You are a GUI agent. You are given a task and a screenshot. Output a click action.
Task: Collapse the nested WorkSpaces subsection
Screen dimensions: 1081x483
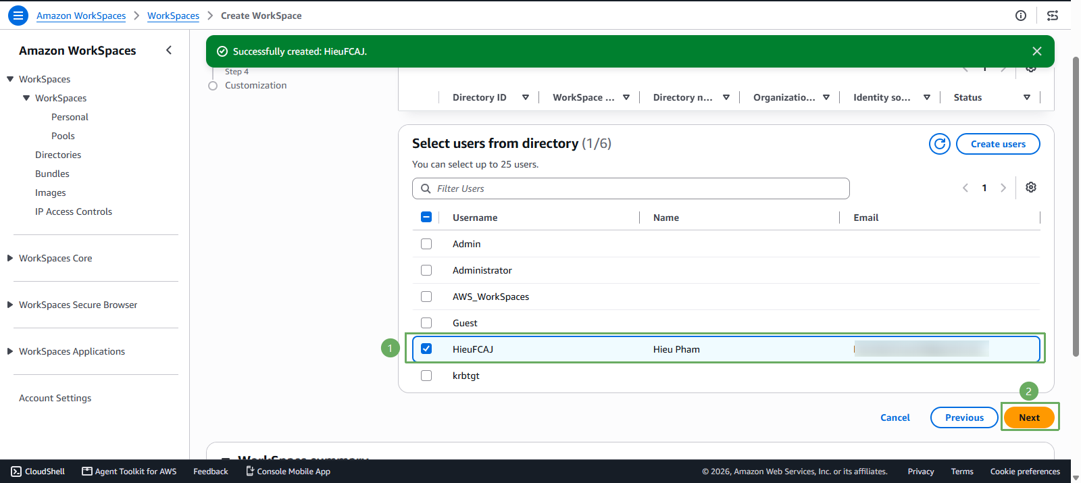26,98
